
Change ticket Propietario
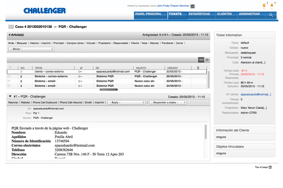pyautogui.click(x=104, y=43)
